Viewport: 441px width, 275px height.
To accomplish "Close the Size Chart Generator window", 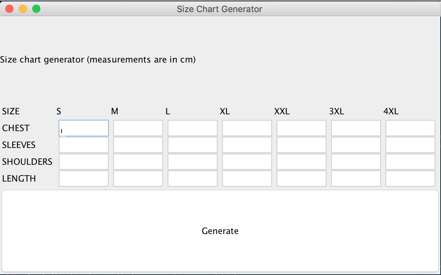I will click(x=9, y=9).
